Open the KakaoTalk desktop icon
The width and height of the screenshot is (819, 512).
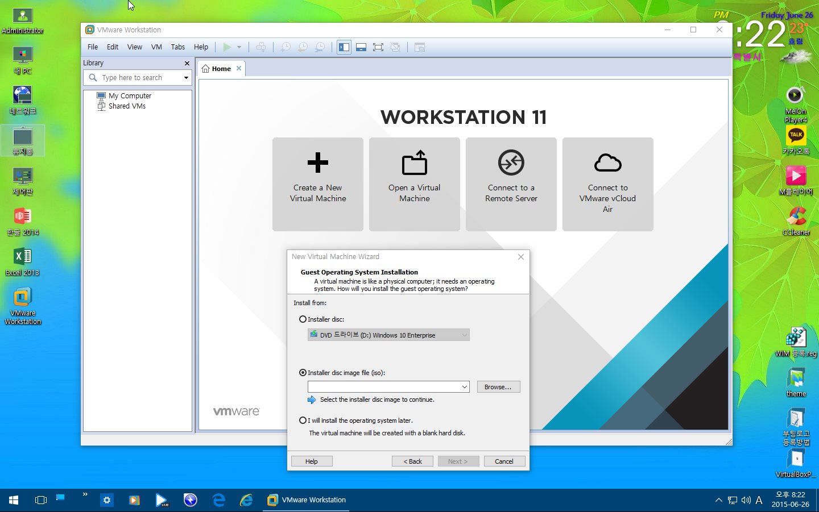(796, 140)
